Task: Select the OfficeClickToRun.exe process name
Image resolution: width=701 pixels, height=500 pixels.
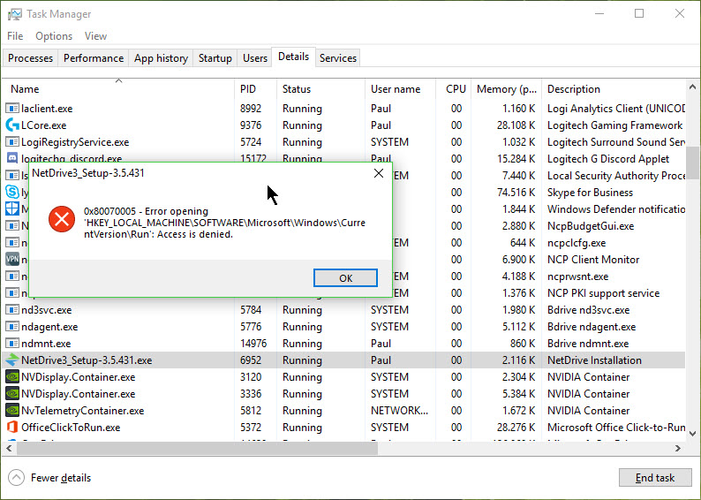Action: [x=71, y=427]
